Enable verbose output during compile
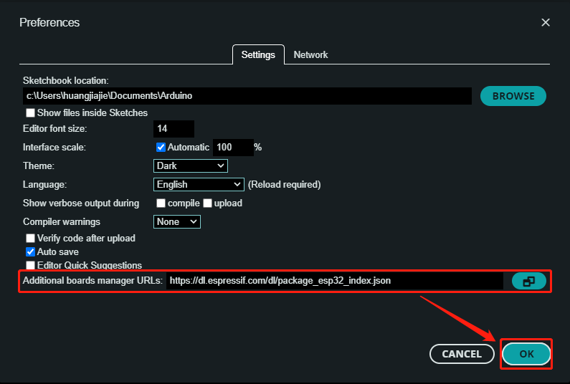570x384 pixels. pyautogui.click(x=161, y=203)
